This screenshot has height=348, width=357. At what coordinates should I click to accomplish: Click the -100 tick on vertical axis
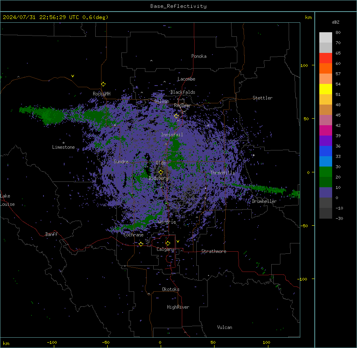click(x=303, y=279)
